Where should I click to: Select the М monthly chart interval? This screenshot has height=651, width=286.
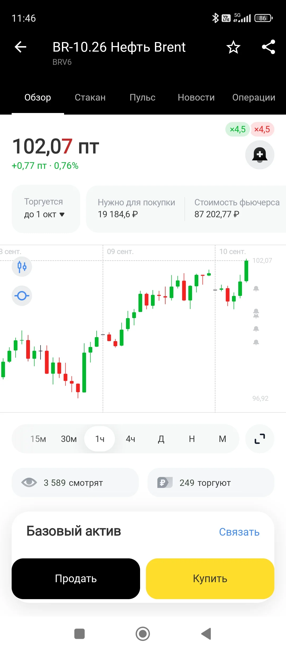222,439
